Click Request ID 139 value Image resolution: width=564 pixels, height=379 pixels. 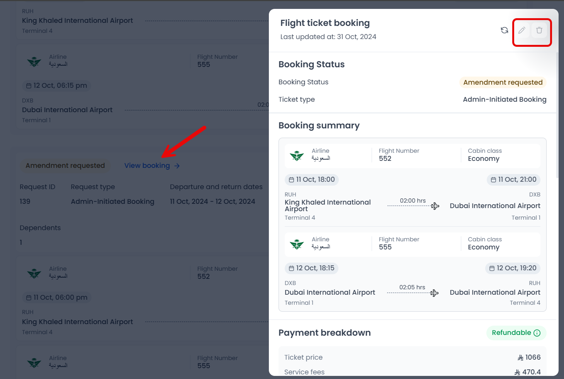click(25, 201)
